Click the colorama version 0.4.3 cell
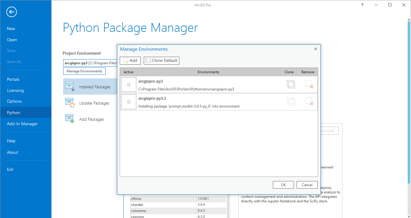Viewport: 411px width, 218px height. pos(211,211)
